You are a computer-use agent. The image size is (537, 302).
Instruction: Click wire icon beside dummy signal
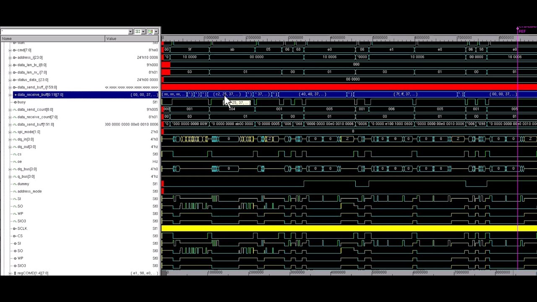point(15,184)
